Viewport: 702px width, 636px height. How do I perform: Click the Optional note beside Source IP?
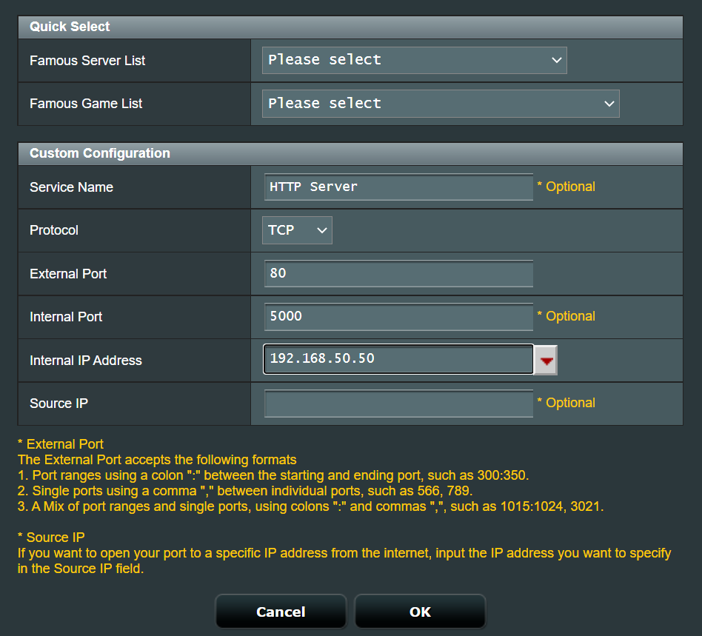pyautogui.click(x=566, y=403)
